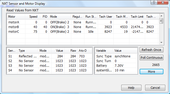Click motorC's Tach Limit -2147... cell
The height and width of the screenshot is (94, 170).
coord(137,32)
